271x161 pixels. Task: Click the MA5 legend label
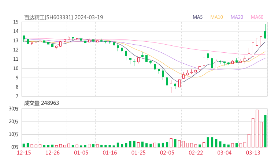(197, 17)
